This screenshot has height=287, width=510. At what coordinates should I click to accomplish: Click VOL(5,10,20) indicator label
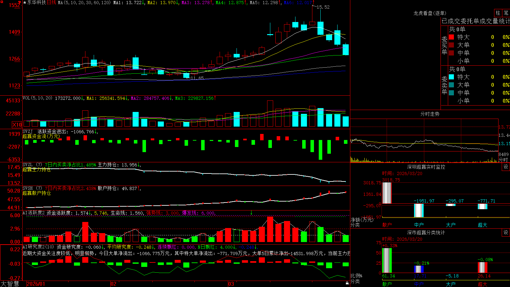coord(37,98)
